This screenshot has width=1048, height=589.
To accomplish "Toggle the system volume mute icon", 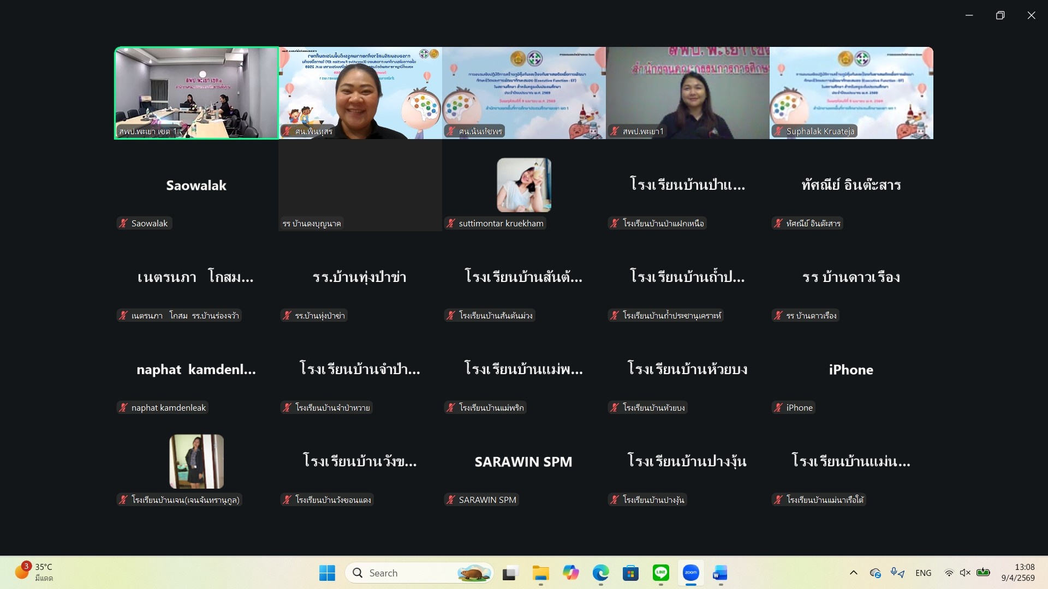I will coord(965,573).
